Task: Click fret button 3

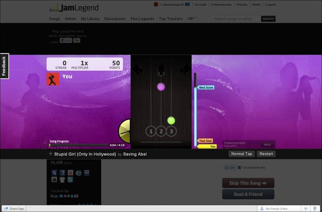Action: click(x=171, y=132)
